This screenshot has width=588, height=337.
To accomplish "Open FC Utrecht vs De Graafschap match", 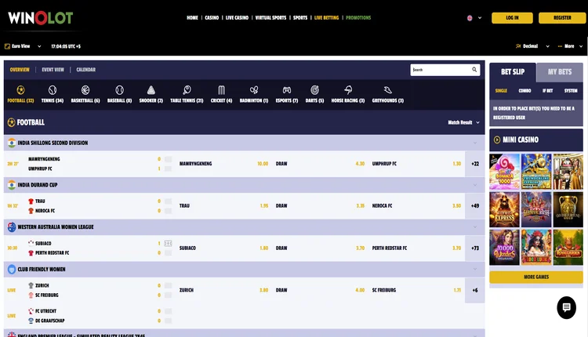I will point(90,316).
